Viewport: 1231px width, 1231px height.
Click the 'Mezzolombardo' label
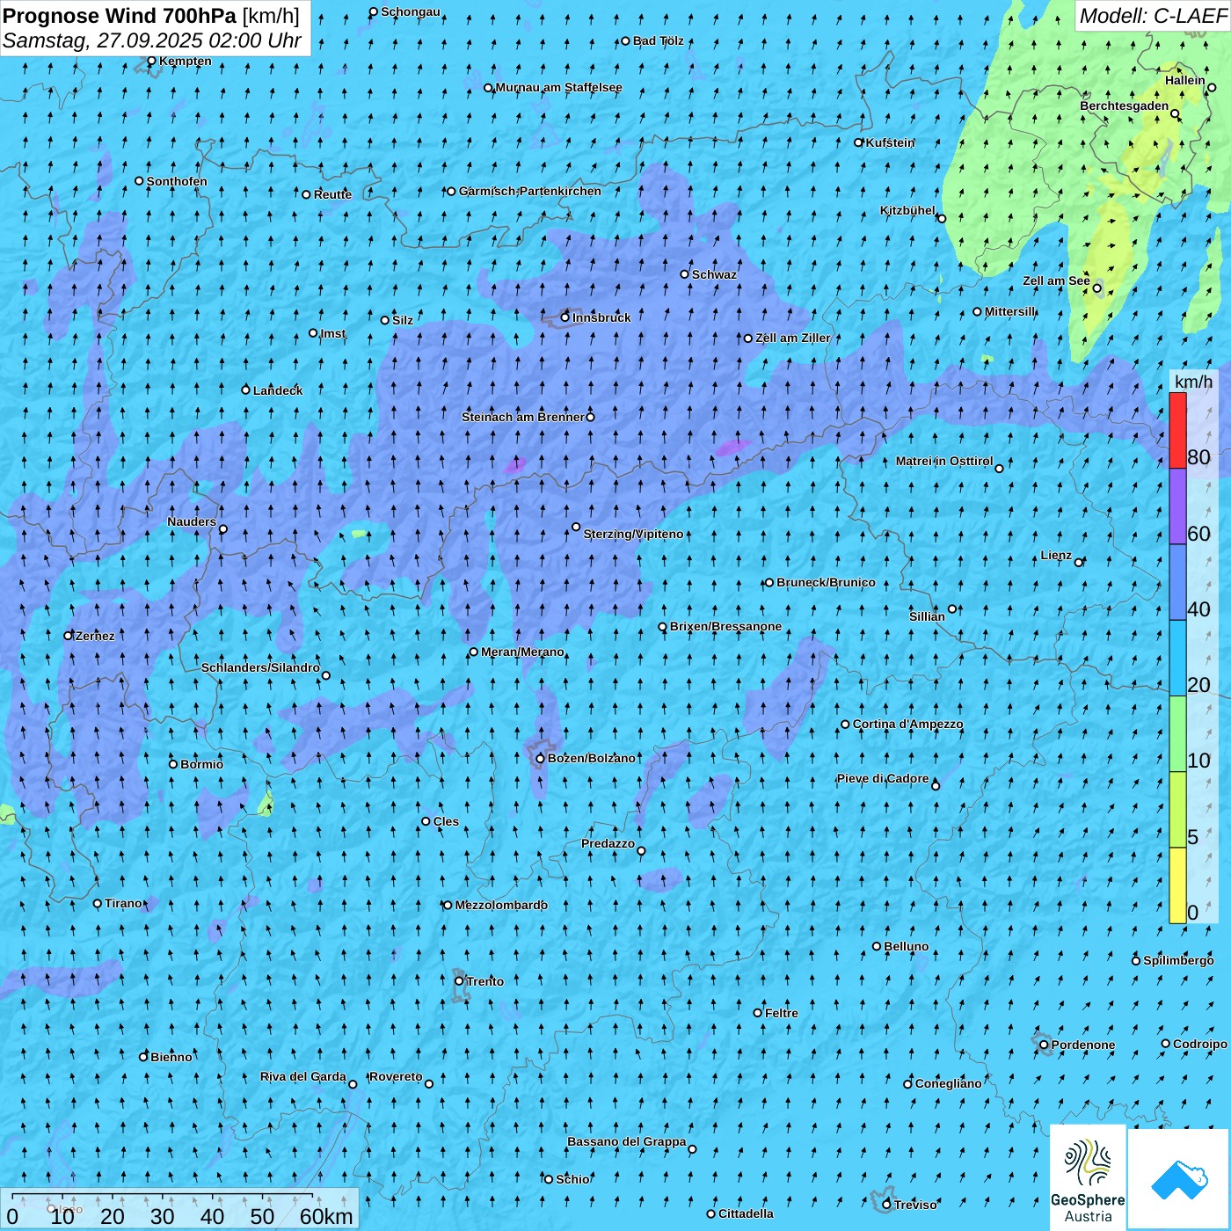point(501,905)
